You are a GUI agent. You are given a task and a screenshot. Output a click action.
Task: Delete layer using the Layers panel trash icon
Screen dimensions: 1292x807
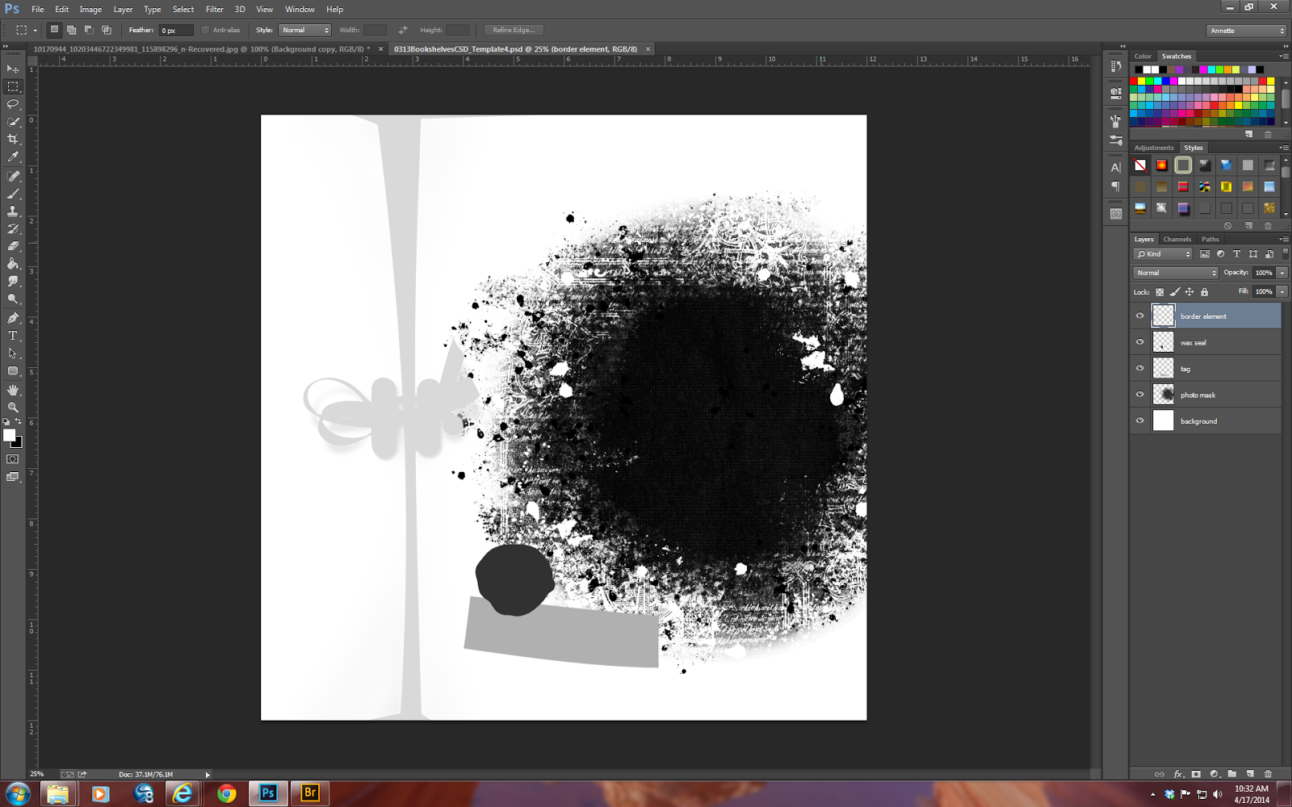tap(1268, 774)
